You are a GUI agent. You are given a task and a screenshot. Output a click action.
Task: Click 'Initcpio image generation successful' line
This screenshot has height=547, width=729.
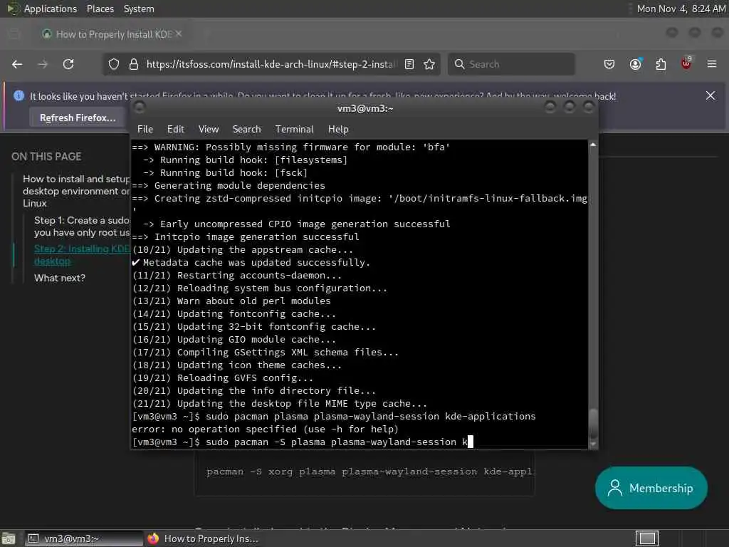click(x=246, y=236)
